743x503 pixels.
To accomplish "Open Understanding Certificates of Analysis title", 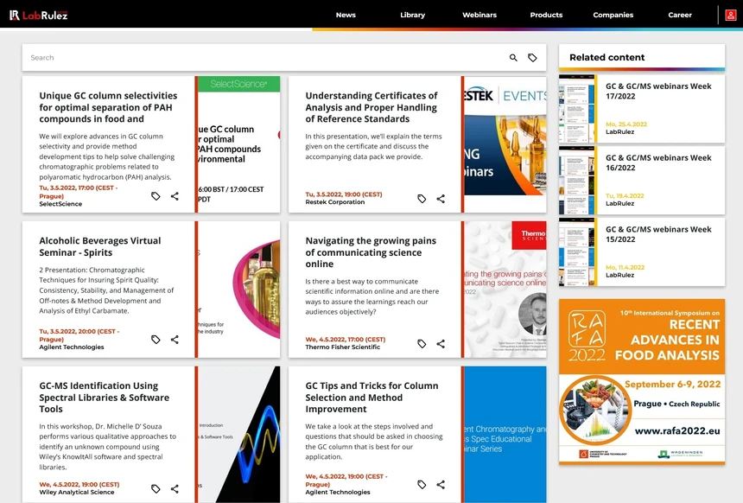I will [x=371, y=107].
